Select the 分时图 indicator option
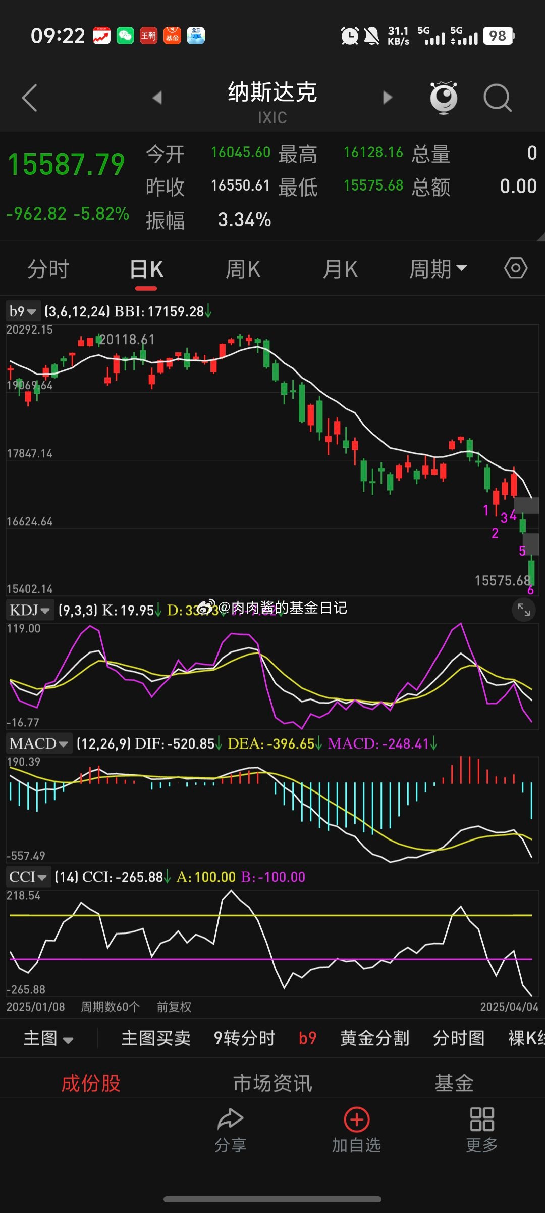 click(459, 1038)
